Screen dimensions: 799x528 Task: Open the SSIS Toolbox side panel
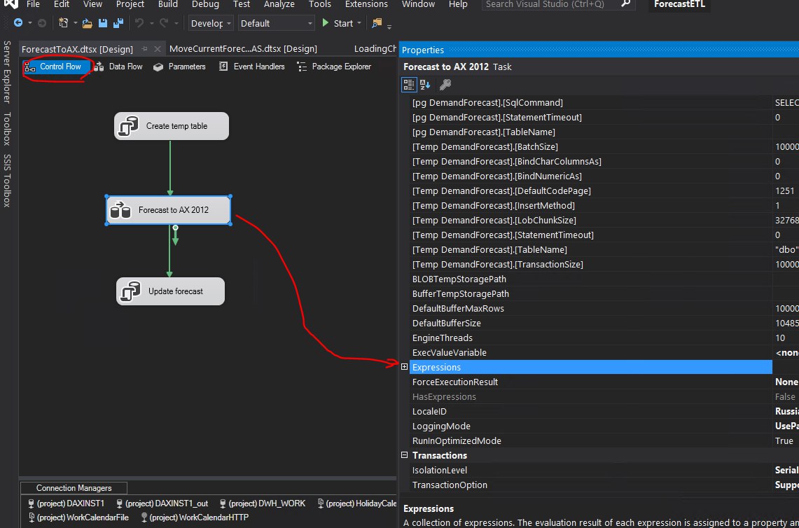click(x=7, y=180)
